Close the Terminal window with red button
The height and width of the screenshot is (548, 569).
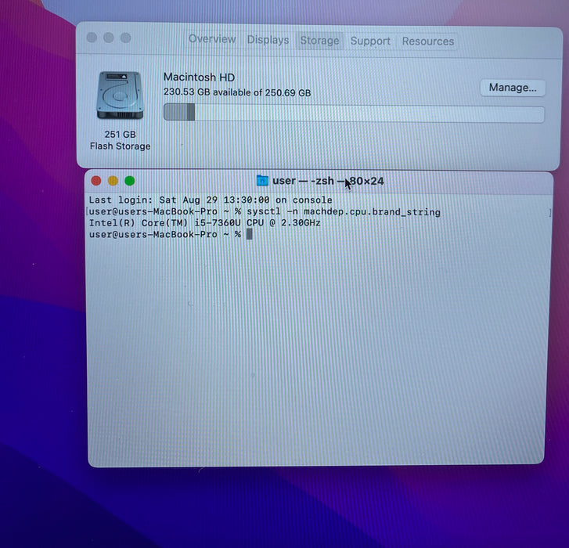tap(96, 181)
